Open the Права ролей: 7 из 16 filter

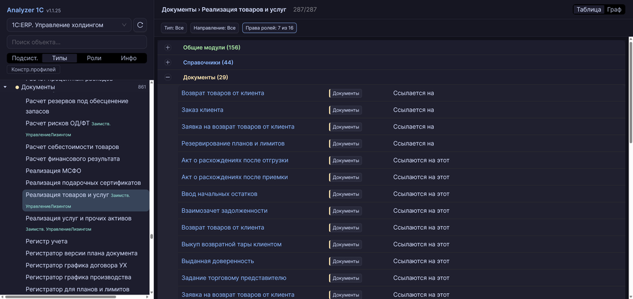269,28
